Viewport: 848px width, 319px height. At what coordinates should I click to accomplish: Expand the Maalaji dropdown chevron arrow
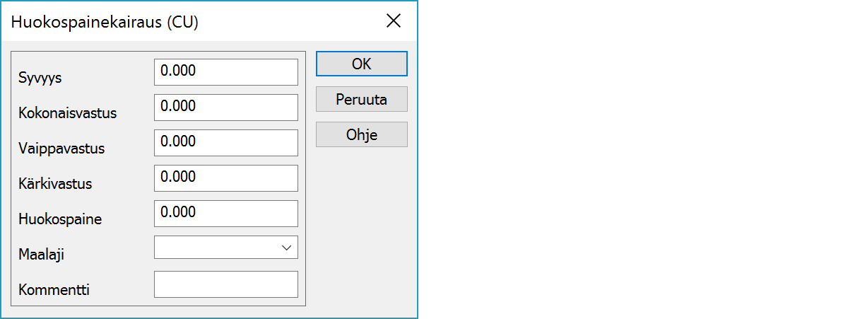tap(286, 248)
